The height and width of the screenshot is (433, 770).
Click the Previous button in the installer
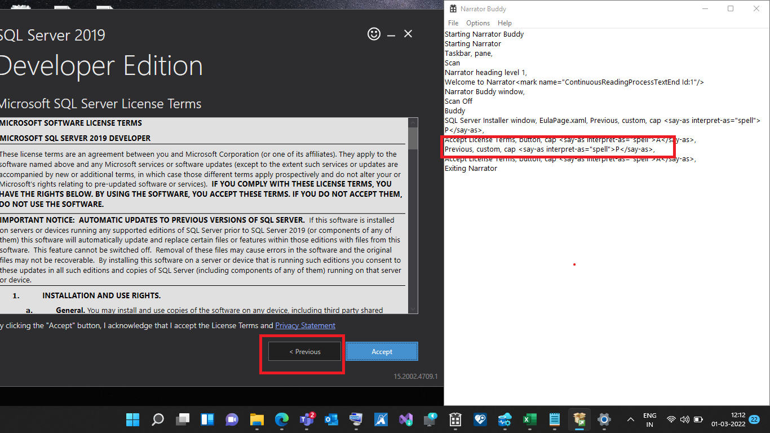pos(304,351)
